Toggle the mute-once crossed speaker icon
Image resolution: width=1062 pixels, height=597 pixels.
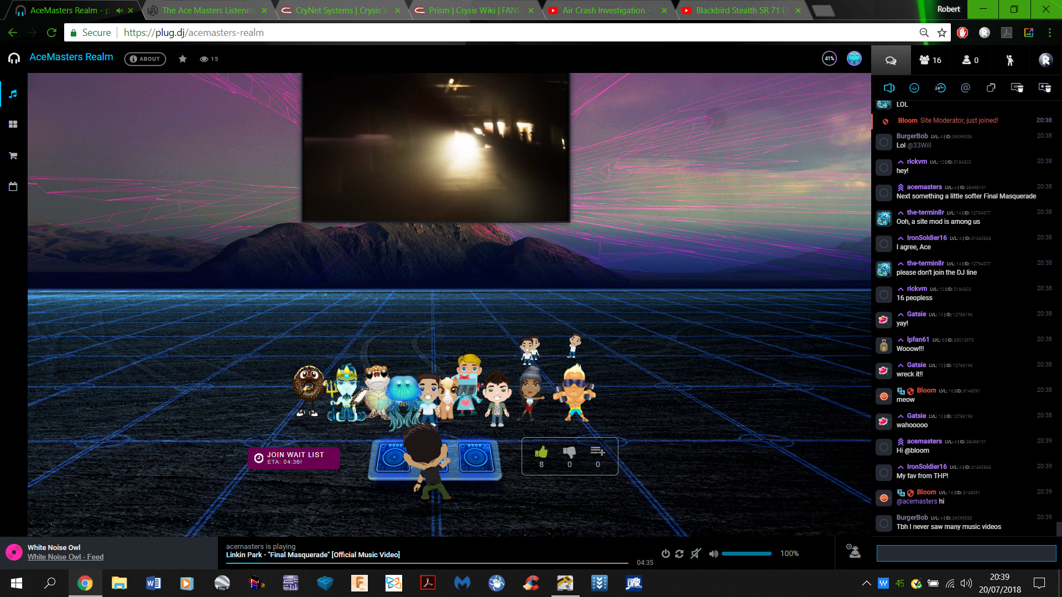coord(696,553)
